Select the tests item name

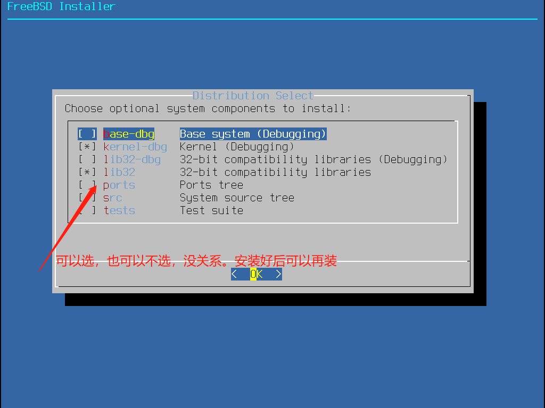tap(119, 210)
